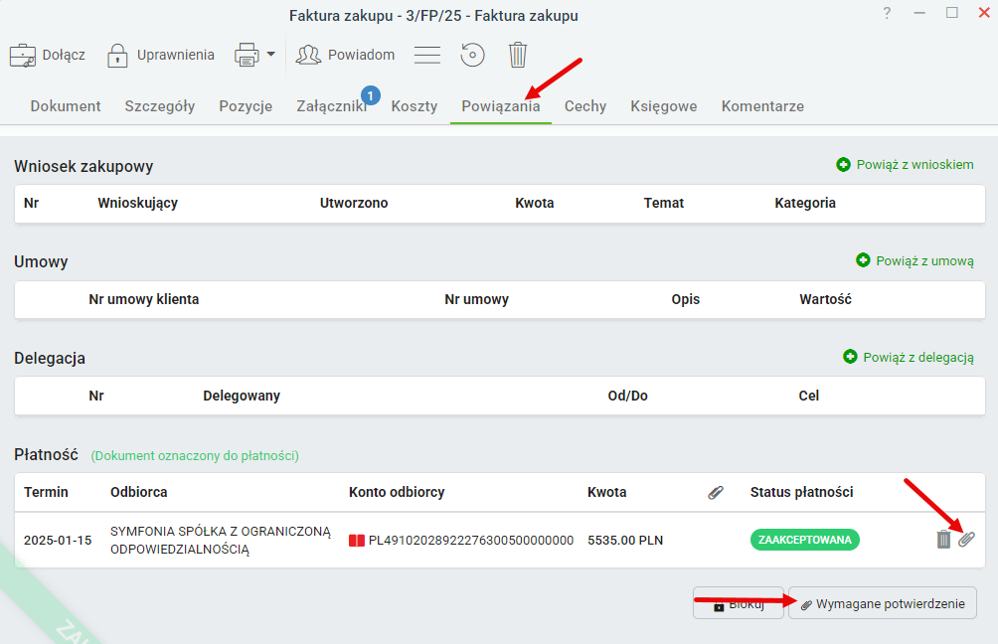Open the three-line menu icon

(x=427, y=55)
